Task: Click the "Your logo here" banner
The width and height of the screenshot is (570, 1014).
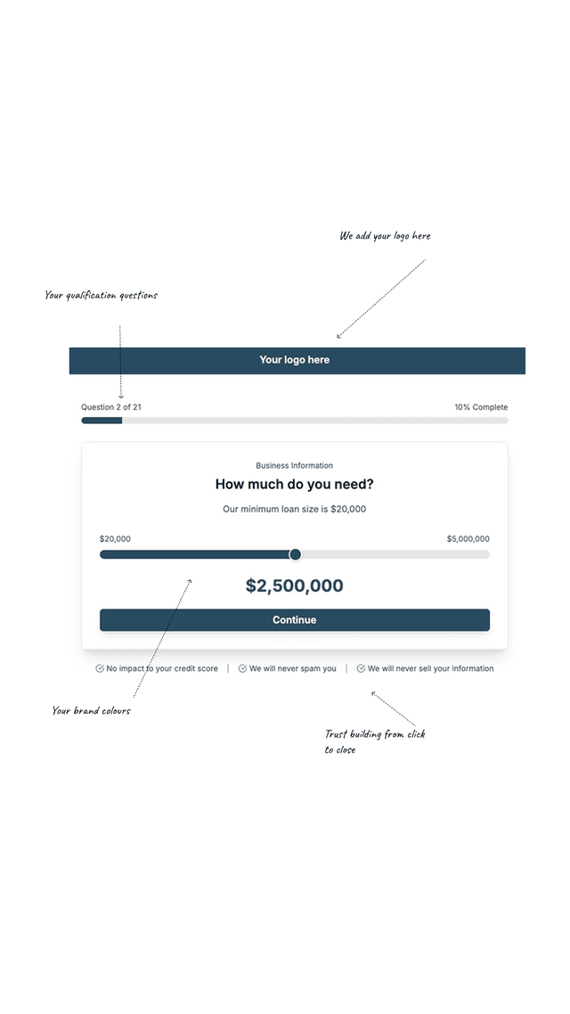Action: (x=294, y=360)
